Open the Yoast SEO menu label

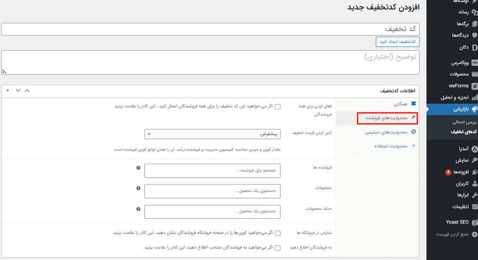coord(457,222)
